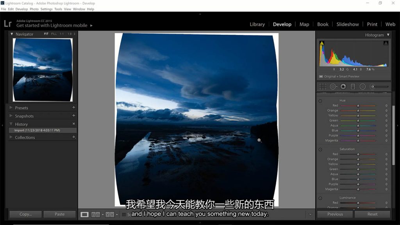Collapse the History panel
Image resolution: width=400 pixels, height=225 pixels.
[11, 124]
